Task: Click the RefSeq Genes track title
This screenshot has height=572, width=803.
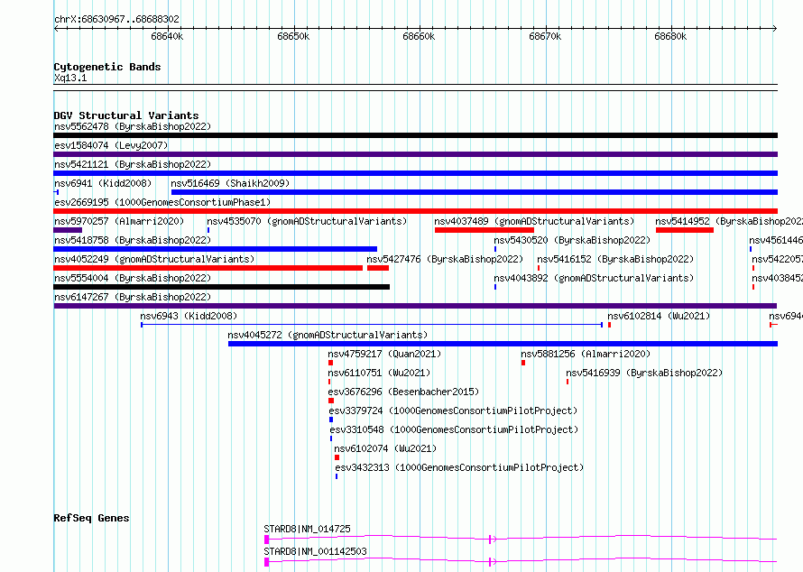Action: click(92, 518)
